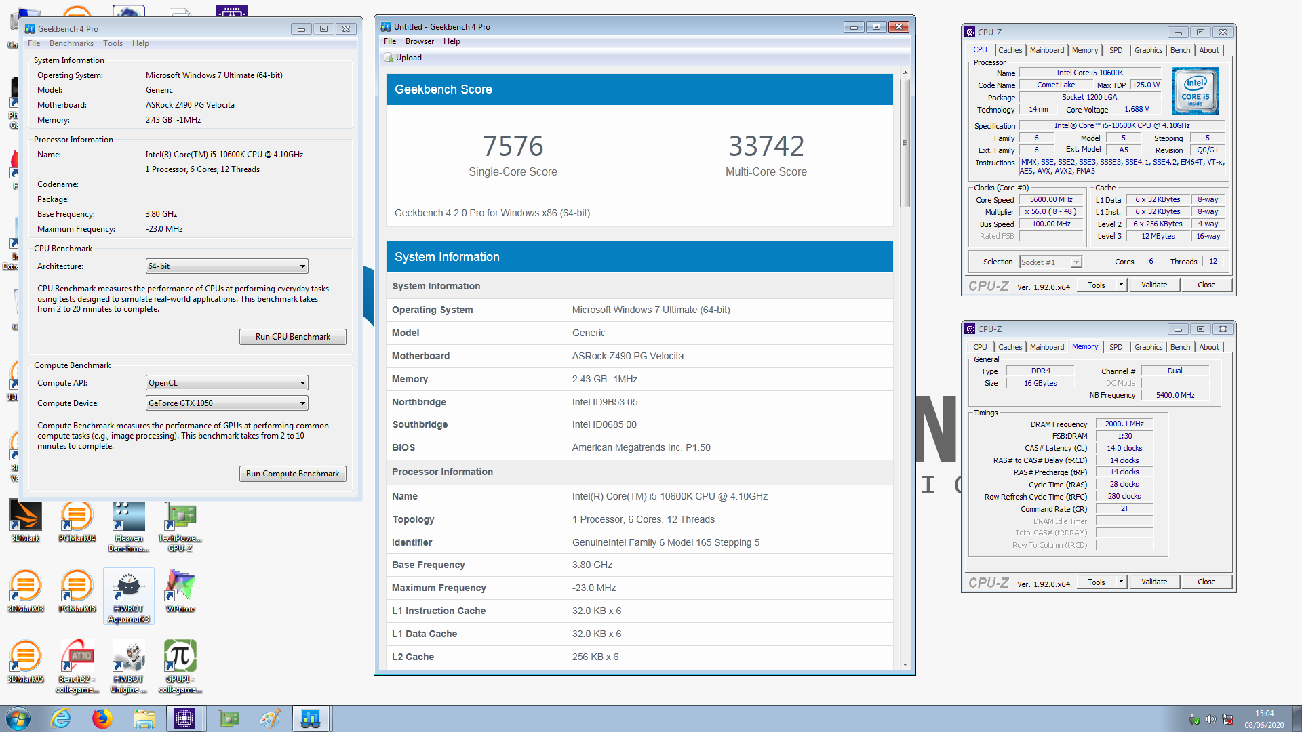Click DRAM Frequency value 2000.1 MHz
1302x732 pixels.
pyautogui.click(x=1124, y=424)
